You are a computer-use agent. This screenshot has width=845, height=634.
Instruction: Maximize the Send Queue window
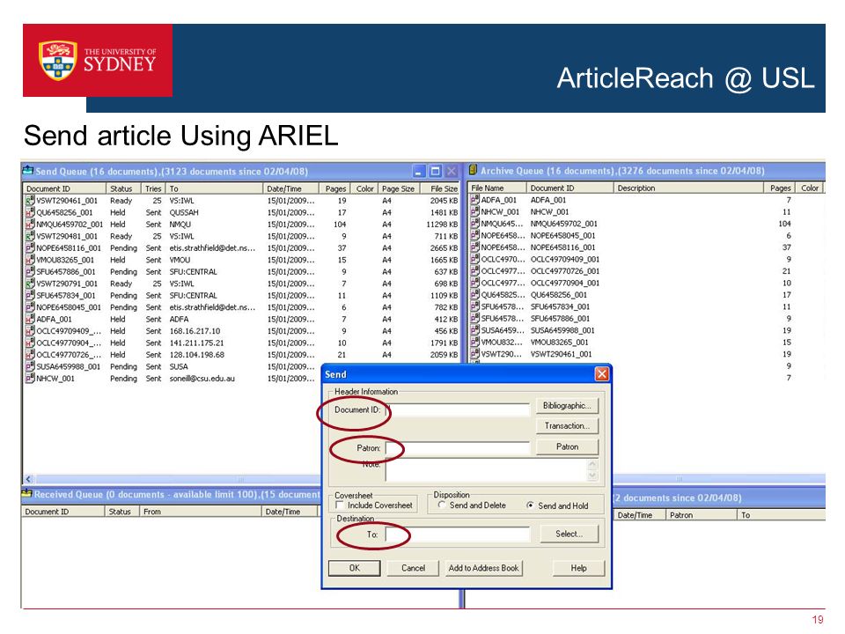click(436, 172)
